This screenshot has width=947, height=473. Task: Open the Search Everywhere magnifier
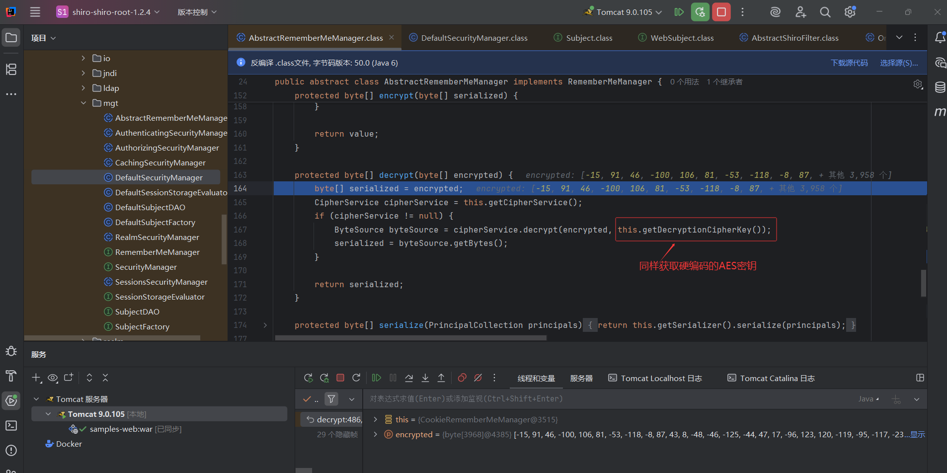click(825, 12)
